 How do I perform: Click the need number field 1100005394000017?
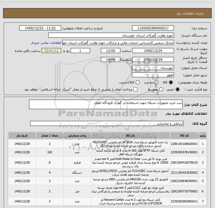click(x=153, y=28)
